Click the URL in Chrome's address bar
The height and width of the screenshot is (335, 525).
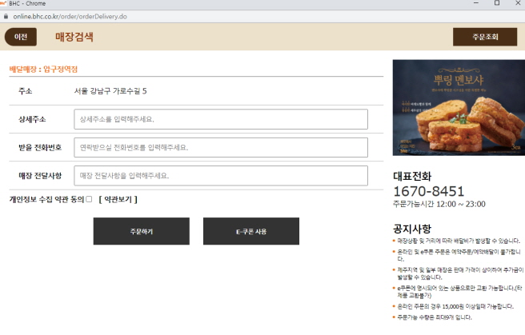pos(70,16)
